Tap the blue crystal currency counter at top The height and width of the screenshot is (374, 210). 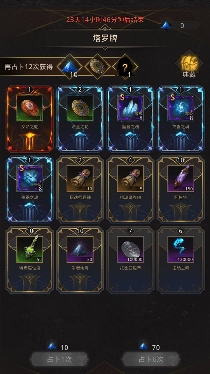[x=180, y=26]
